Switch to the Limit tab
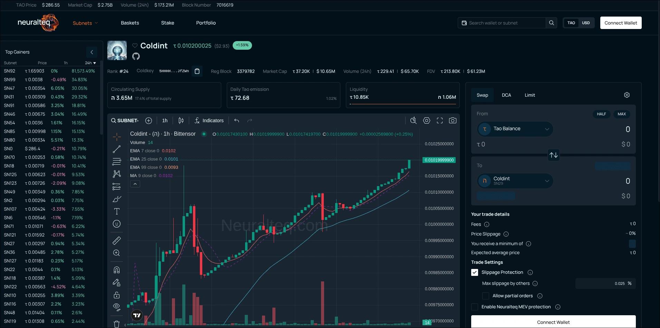 (530, 95)
